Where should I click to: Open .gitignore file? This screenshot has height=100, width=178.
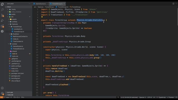click(19, 59)
